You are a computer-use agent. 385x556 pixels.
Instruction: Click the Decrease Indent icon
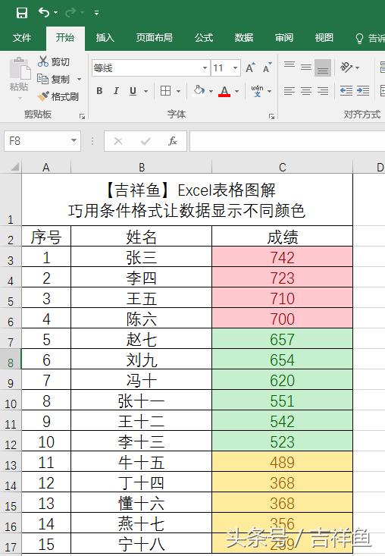coord(346,91)
